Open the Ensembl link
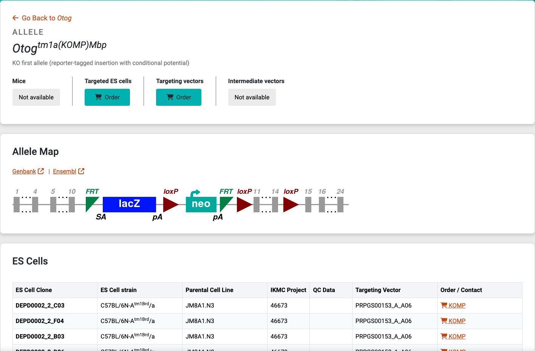 tap(65, 171)
